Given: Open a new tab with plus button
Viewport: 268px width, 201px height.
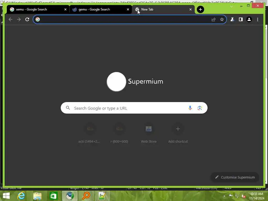Looking at the screenshot, I should pyautogui.click(x=200, y=9).
